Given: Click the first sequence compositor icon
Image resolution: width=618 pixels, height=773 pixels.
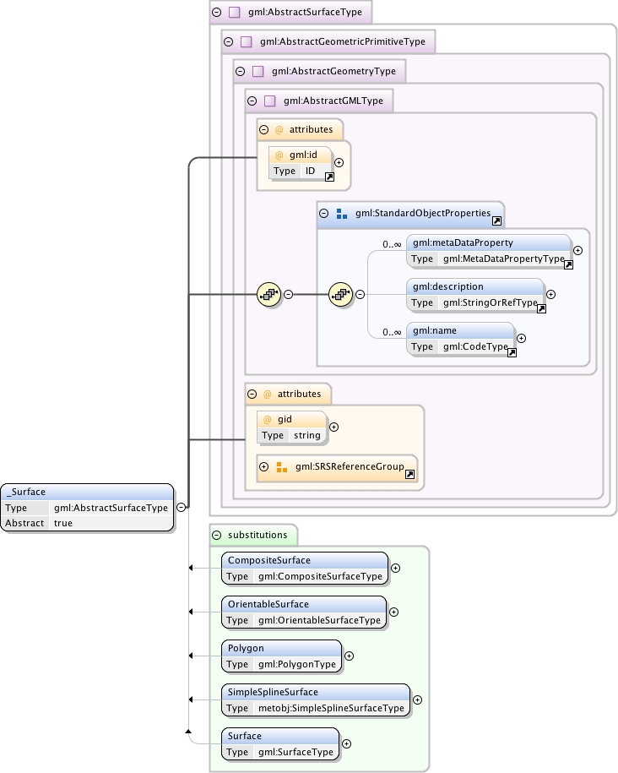Looking at the screenshot, I should coord(269,294).
